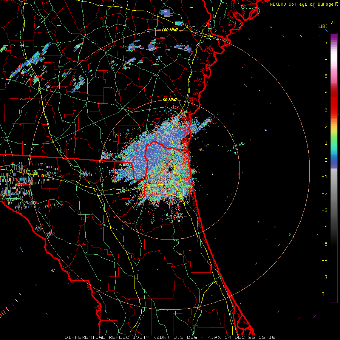
Task: Click the positive 5 scale value
Action: (326, 76)
